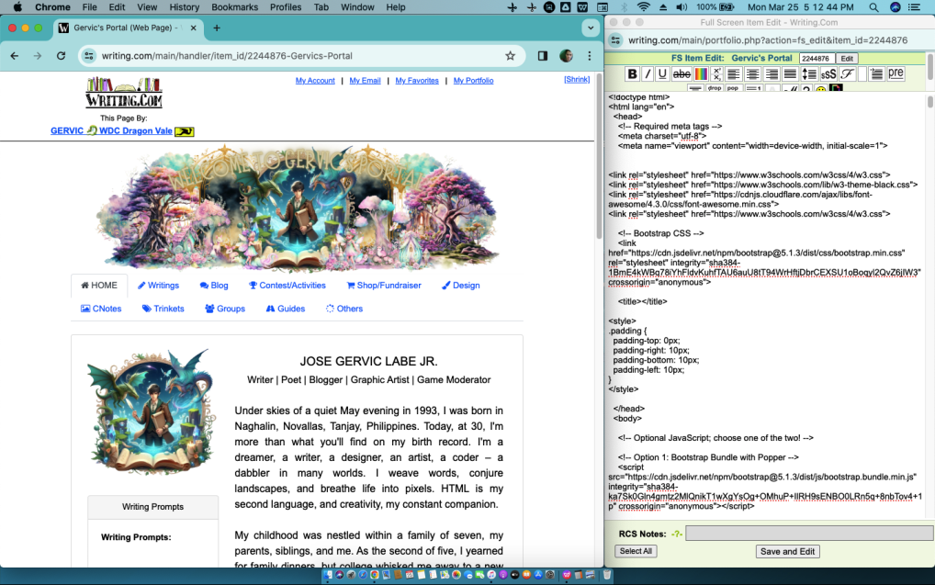Apply bold formatting in the item editor
The image size is (935, 585).
point(632,74)
